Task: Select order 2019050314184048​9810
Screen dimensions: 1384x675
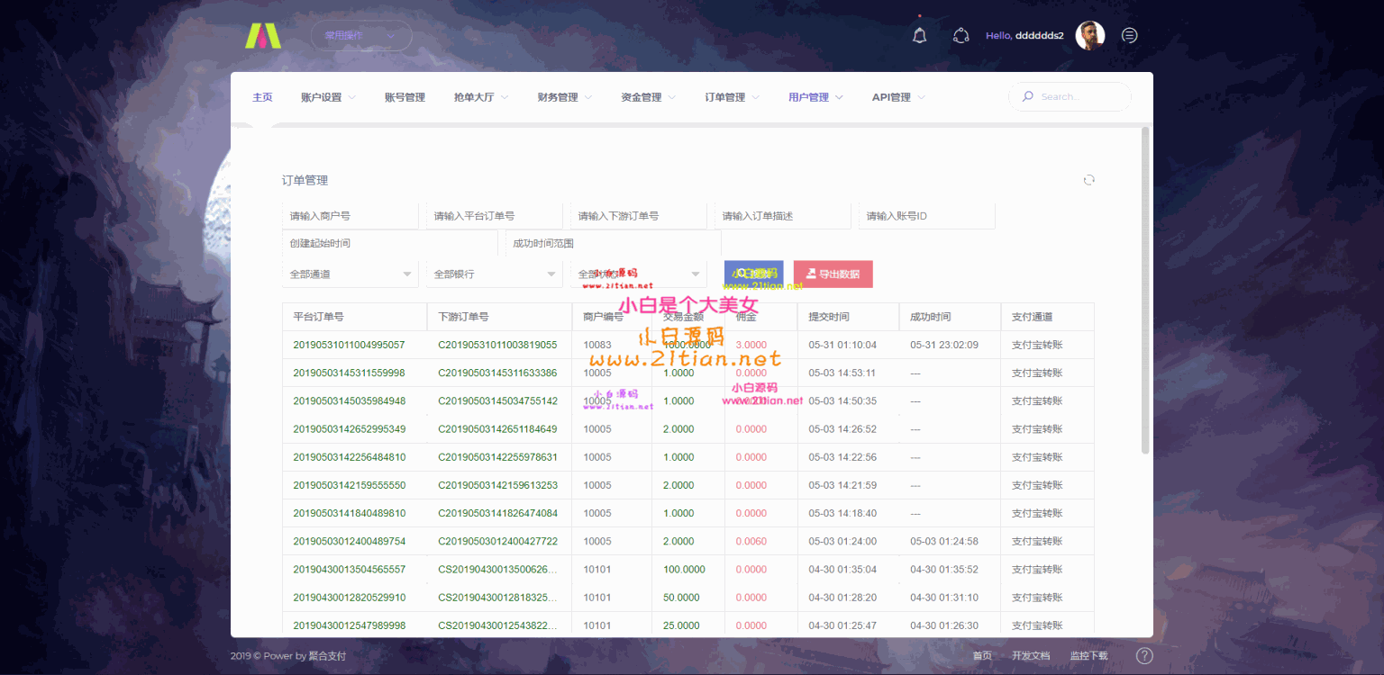Action: (x=349, y=513)
